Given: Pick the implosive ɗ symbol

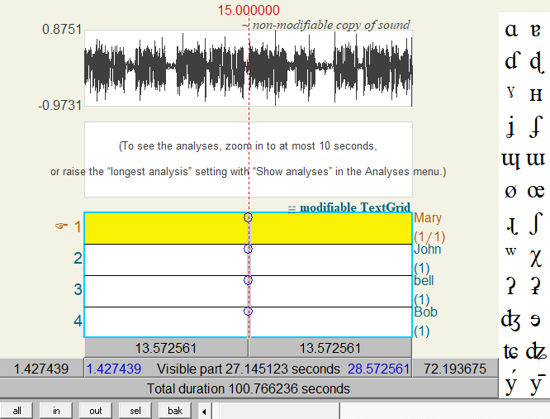Looking at the screenshot, I should [x=511, y=60].
